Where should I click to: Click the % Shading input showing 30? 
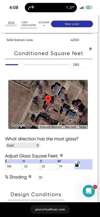[x=46, y=177]
